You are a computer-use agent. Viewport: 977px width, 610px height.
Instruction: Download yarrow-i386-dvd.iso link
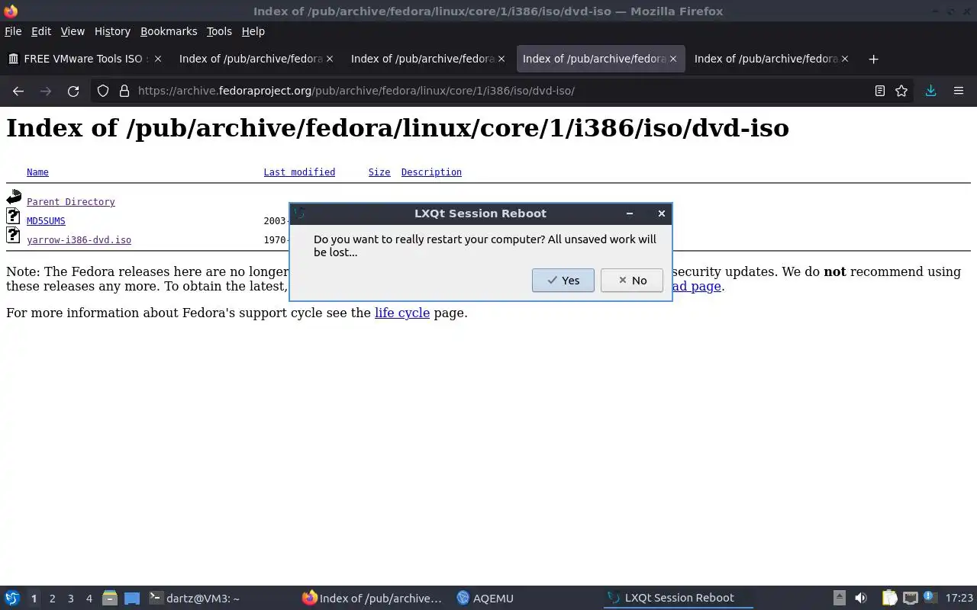pyautogui.click(x=79, y=240)
